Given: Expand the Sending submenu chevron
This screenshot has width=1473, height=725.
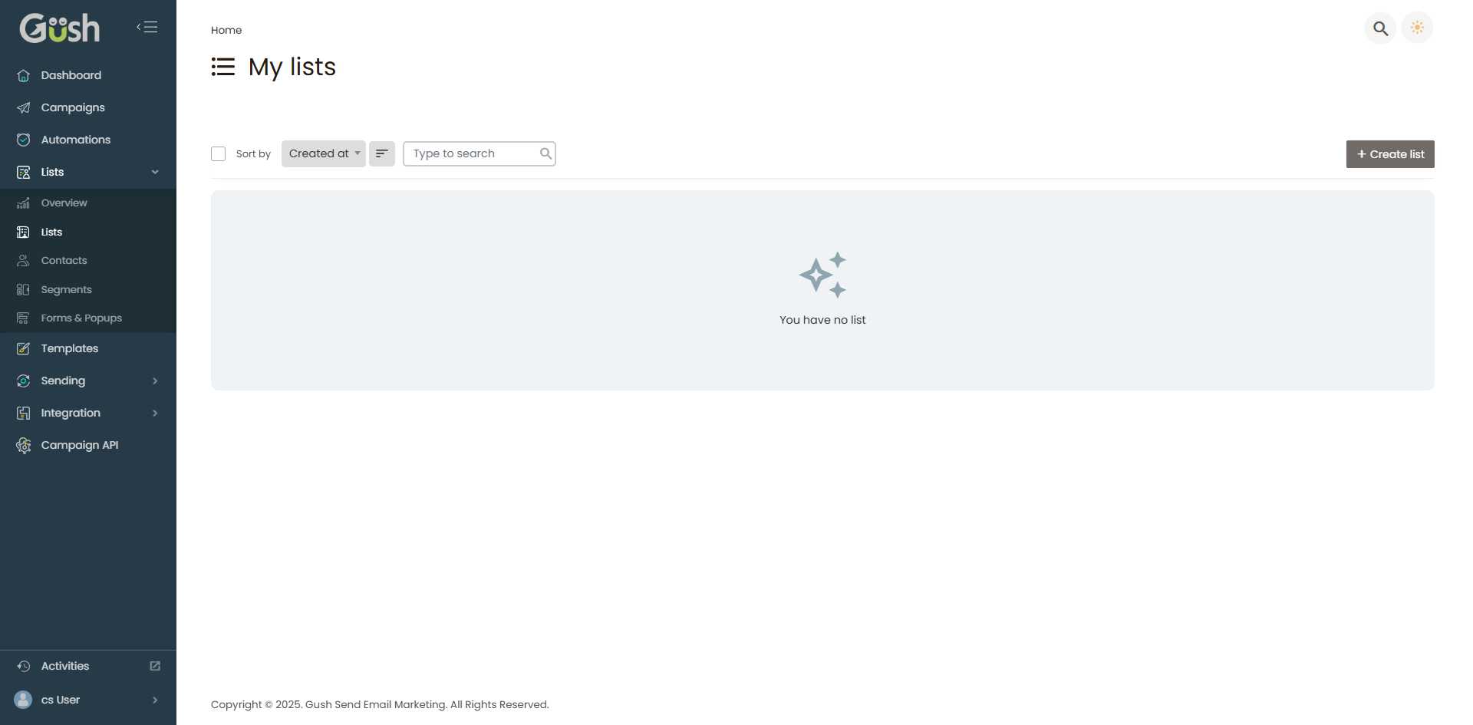Looking at the screenshot, I should (x=155, y=381).
